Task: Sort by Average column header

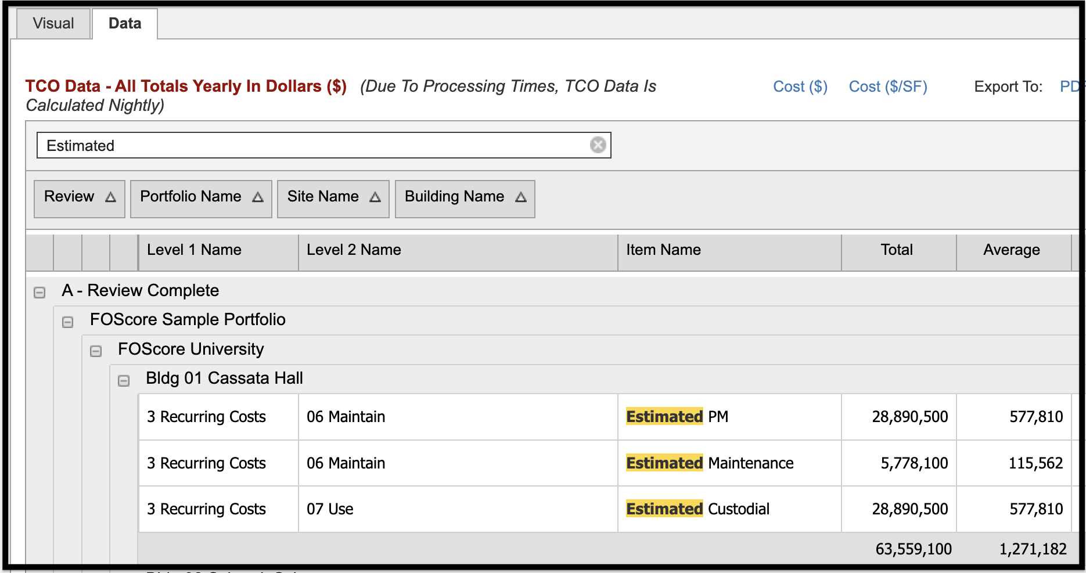Action: [1014, 253]
